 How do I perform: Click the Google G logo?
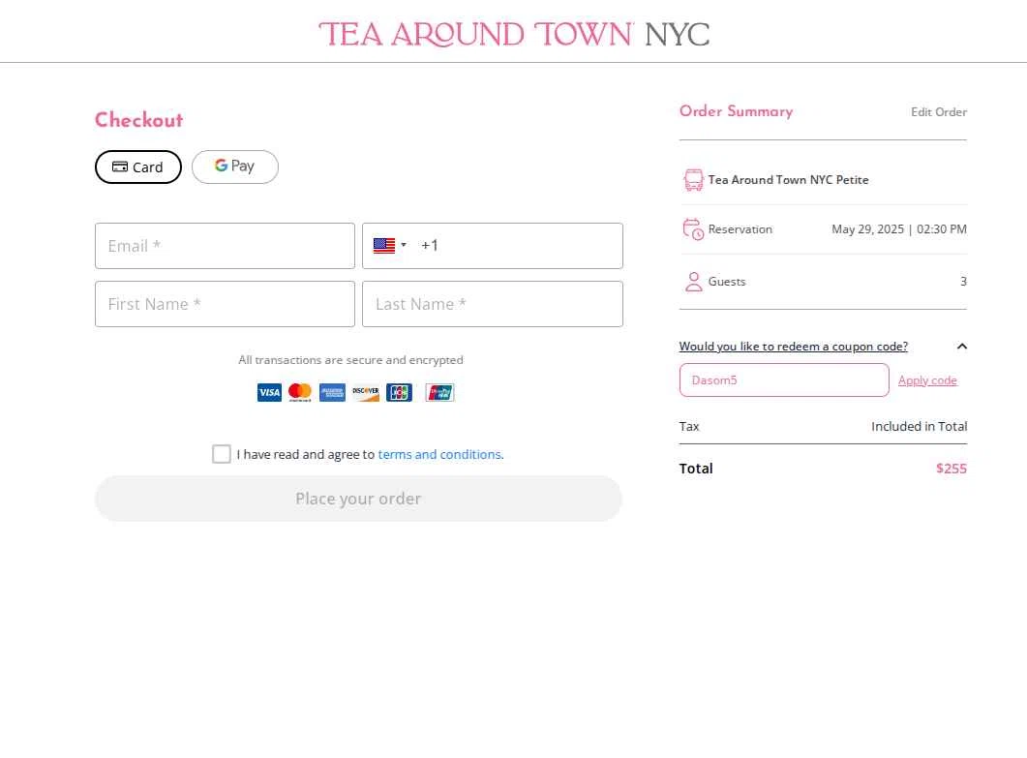click(221, 166)
